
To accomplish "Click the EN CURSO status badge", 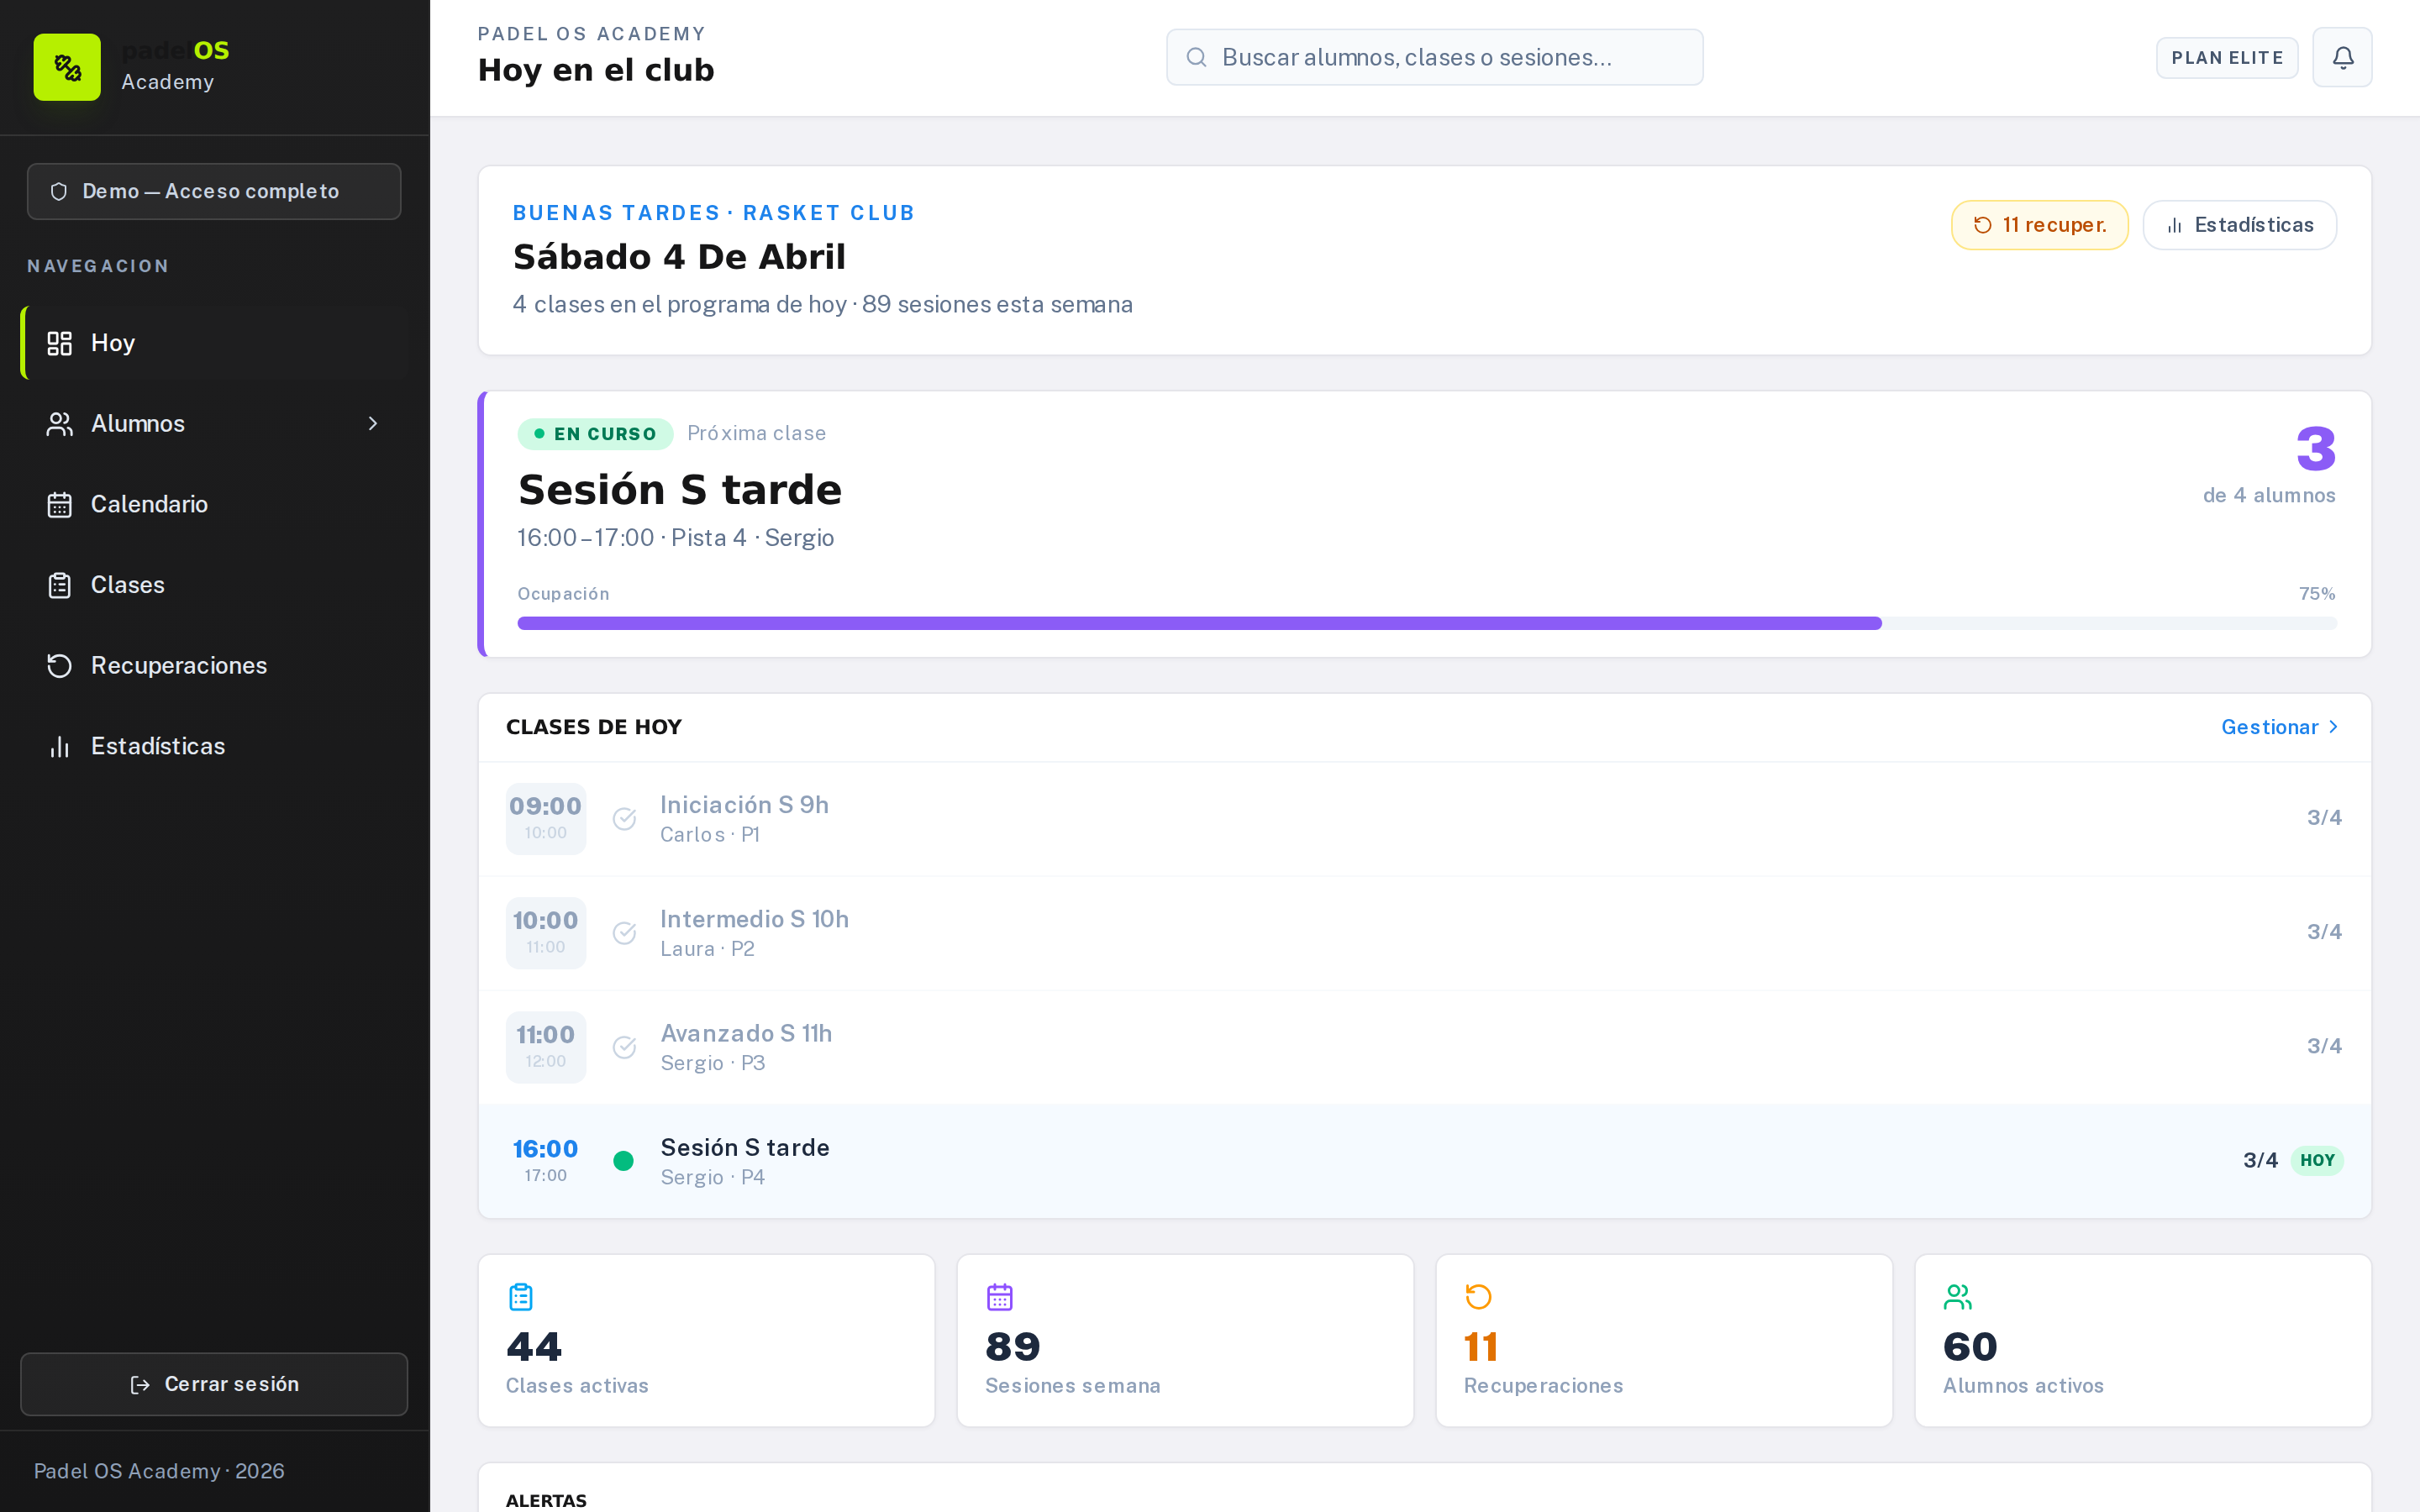I will tap(595, 434).
